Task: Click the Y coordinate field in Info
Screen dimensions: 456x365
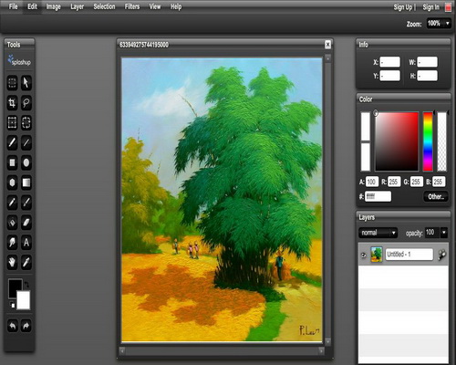Action: pyautogui.click(x=389, y=76)
